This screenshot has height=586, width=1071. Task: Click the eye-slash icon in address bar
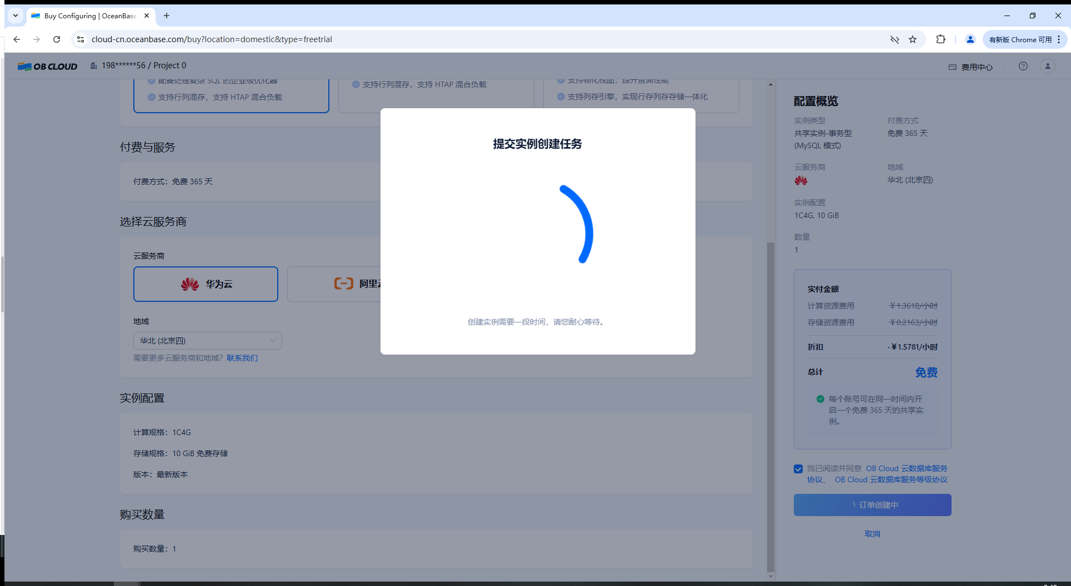(x=894, y=39)
